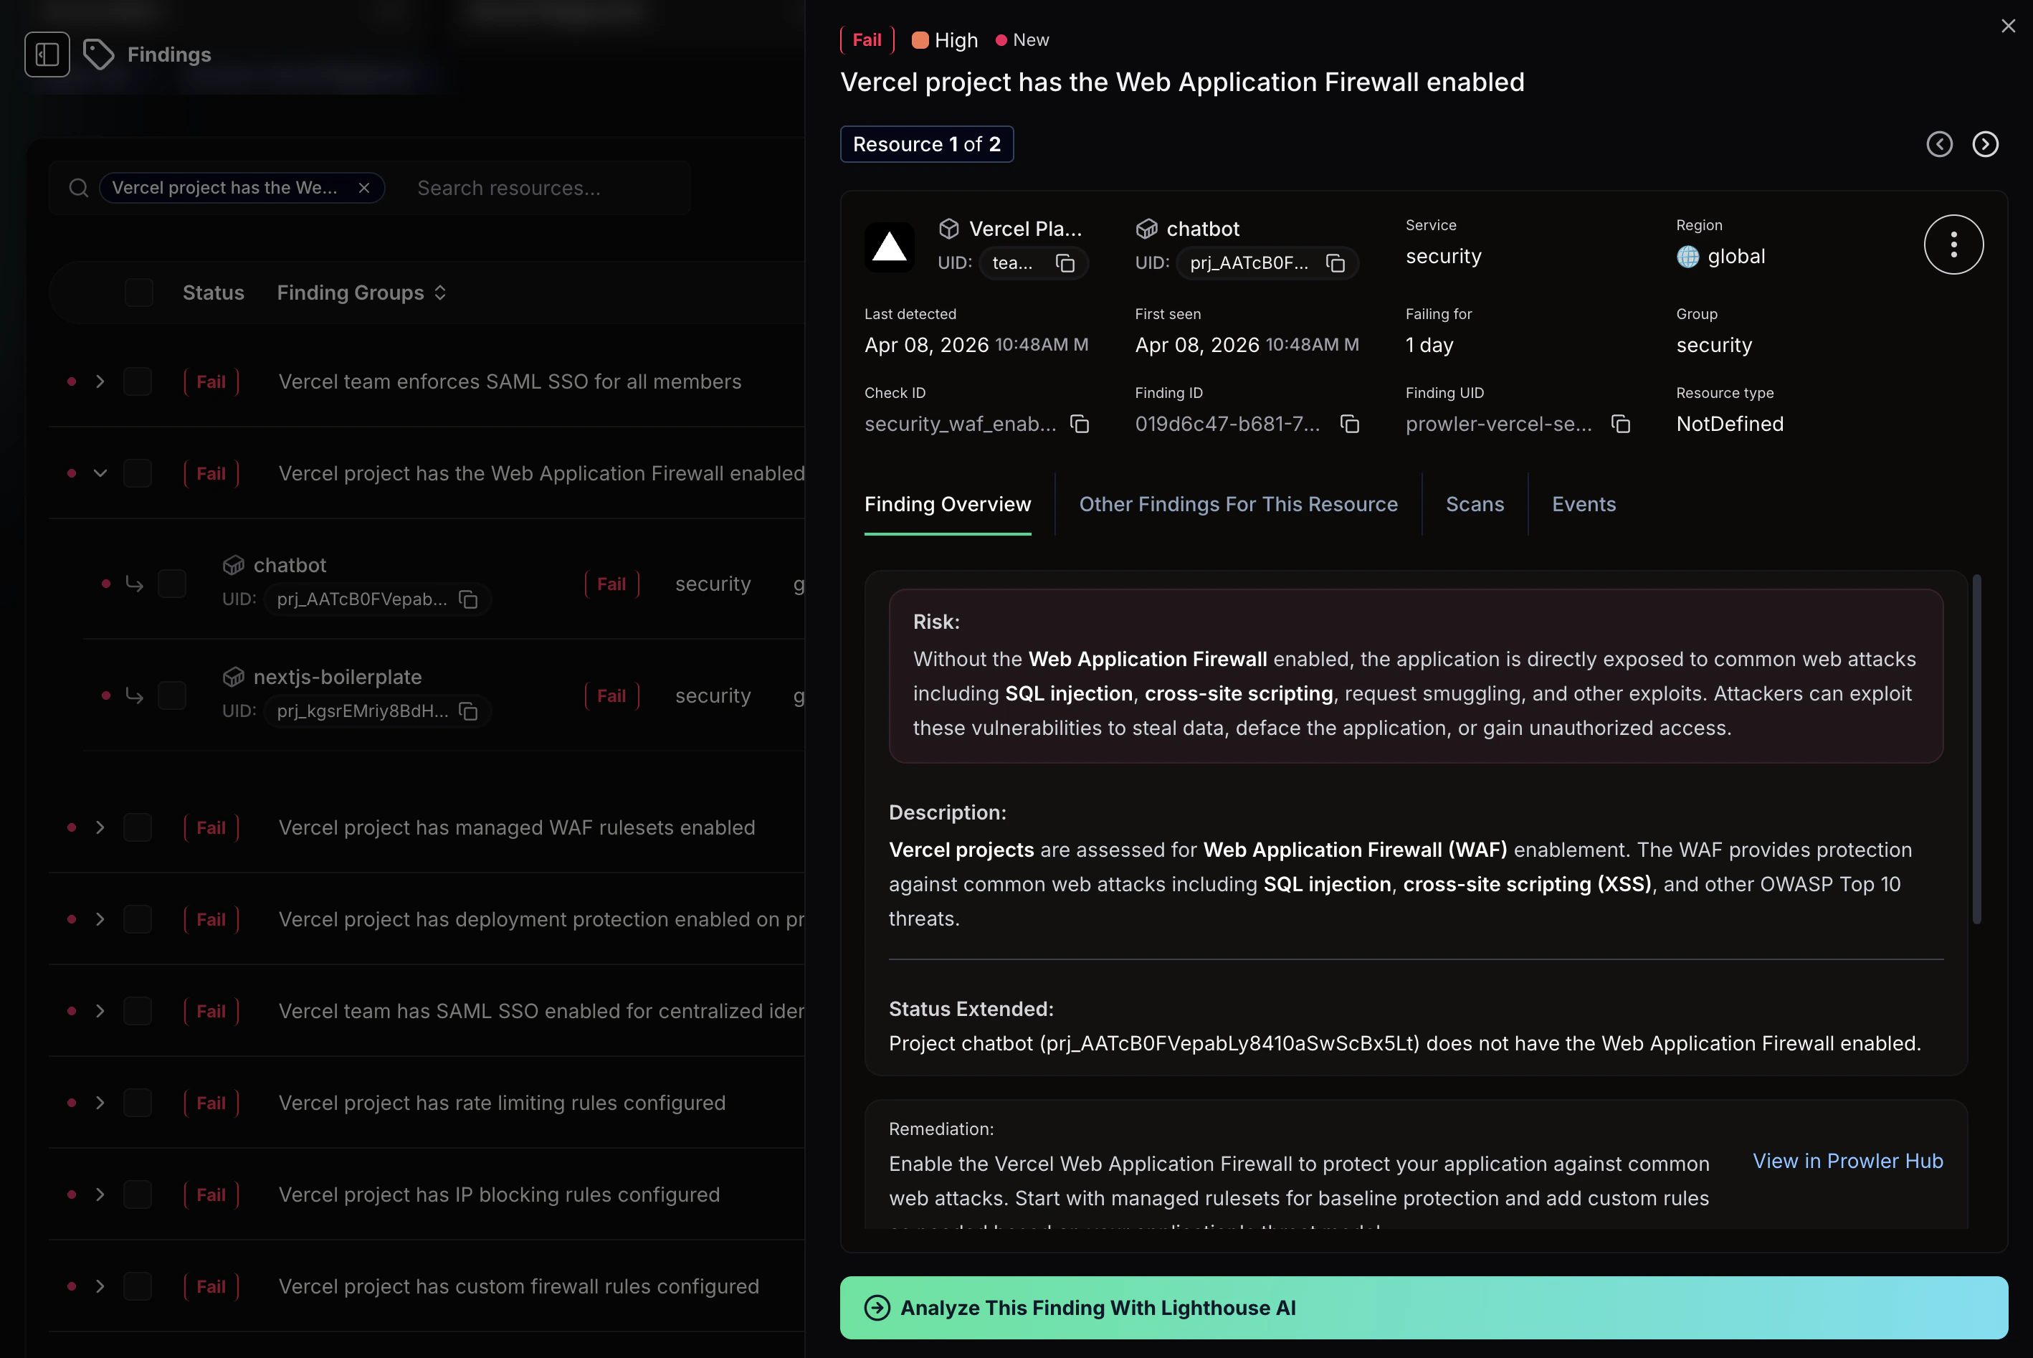
Task: Go to next resource arrow
Action: click(x=1986, y=144)
